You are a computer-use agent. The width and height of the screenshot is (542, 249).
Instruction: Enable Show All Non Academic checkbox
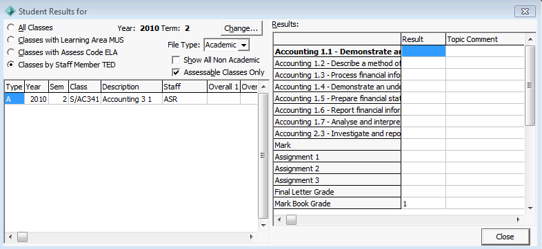[x=176, y=60]
